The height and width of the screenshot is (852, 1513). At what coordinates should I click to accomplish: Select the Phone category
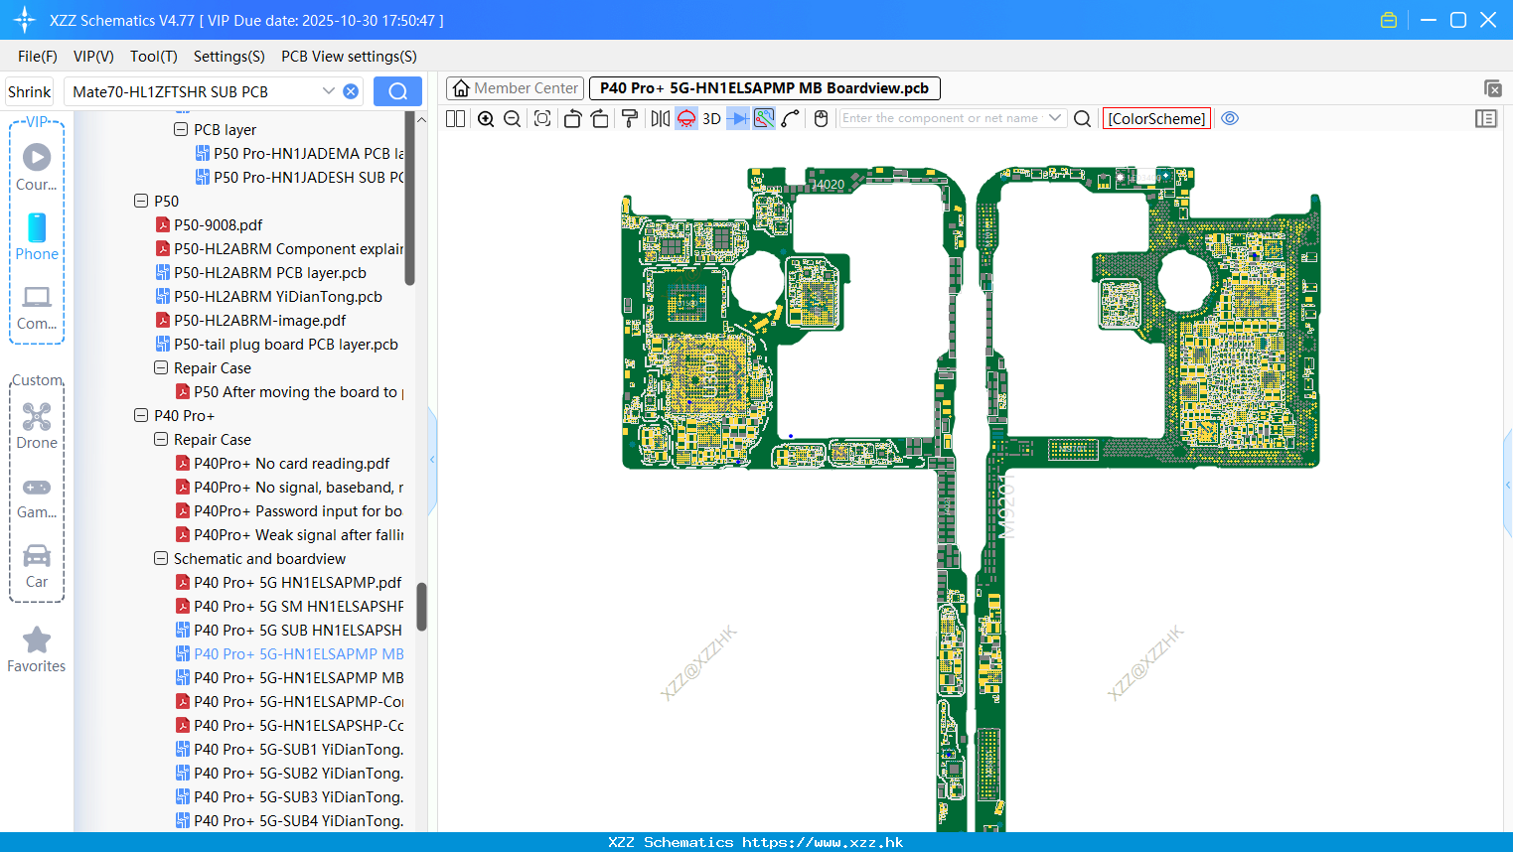[37, 236]
